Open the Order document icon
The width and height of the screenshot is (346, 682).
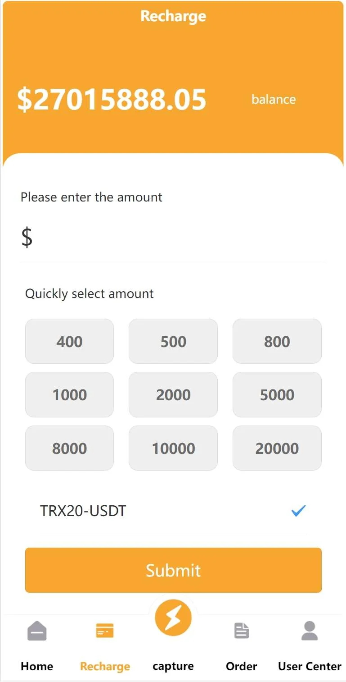click(242, 631)
